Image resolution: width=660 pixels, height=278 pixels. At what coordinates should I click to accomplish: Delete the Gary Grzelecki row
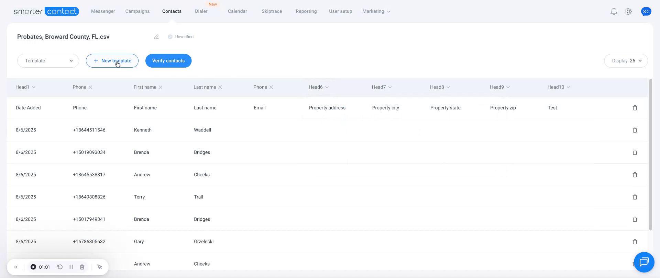coord(635,242)
